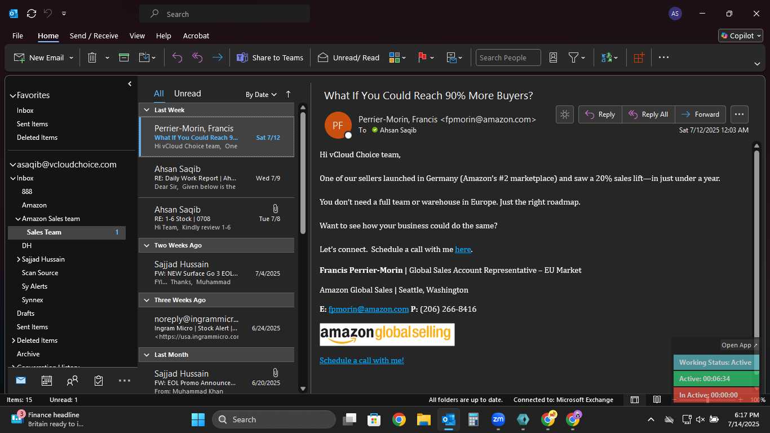Screen dimensions: 770x433
Task: Click the Translate icon in ribbon
Action: [x=607, y=58]
